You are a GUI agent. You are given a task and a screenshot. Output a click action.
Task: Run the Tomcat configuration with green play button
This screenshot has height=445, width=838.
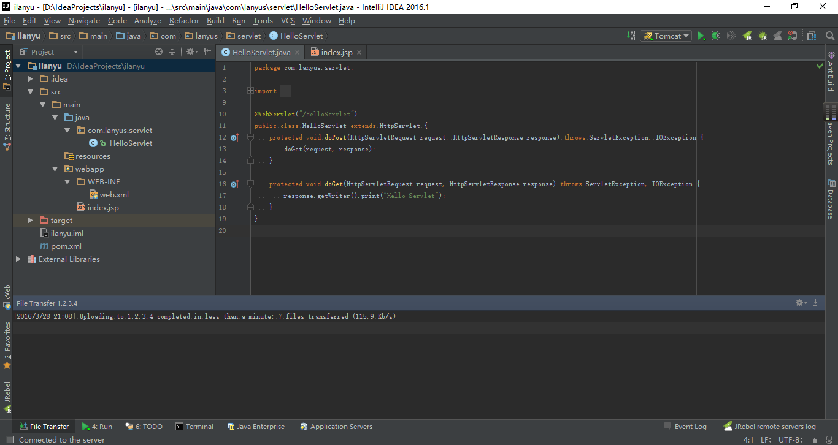tap(701, 36)
